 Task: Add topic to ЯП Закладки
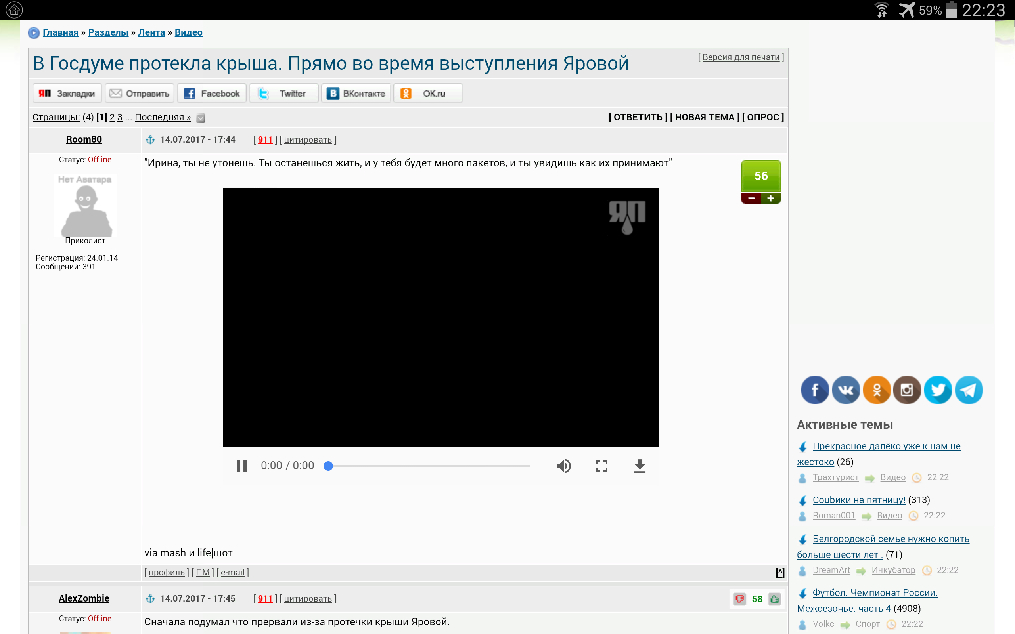point(67,93)
